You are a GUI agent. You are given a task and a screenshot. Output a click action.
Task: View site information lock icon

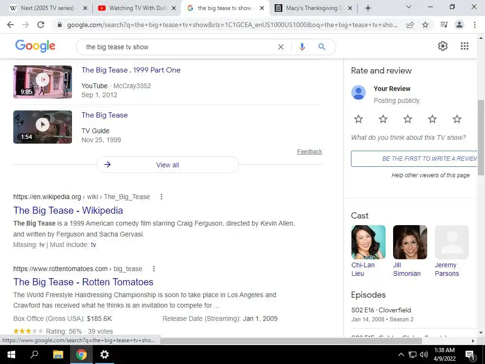pyautogui.click(x=60, y=25)
